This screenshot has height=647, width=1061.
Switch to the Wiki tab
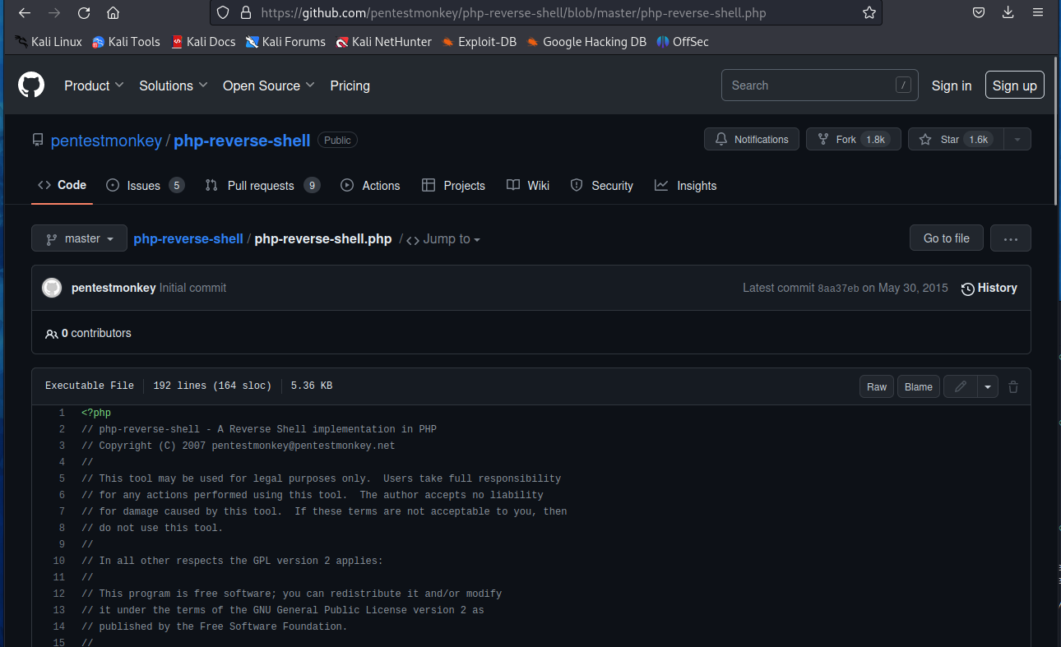tap(528, 186)
